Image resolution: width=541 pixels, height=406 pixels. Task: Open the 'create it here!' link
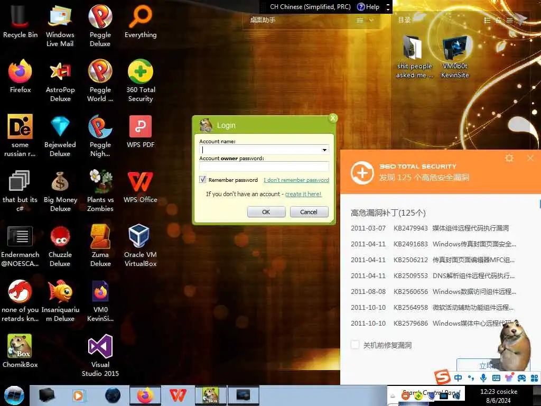coord(303,194)
